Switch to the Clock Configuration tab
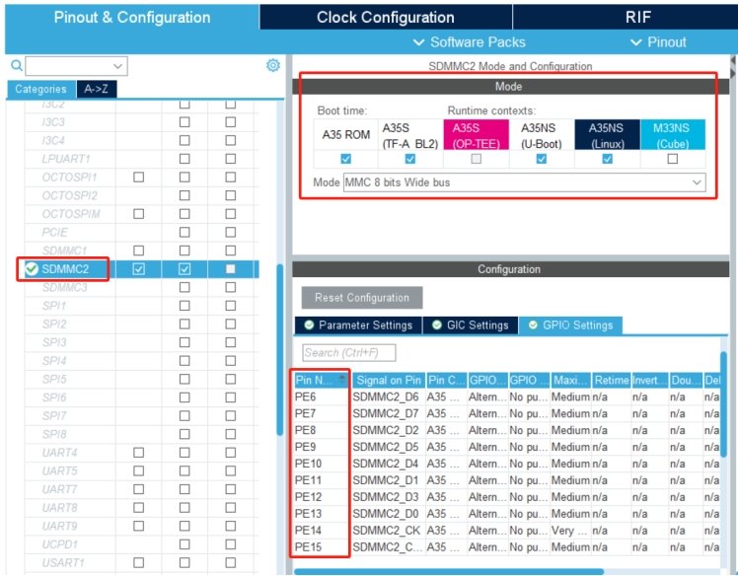The image size is (738, 576). [385, 17]
